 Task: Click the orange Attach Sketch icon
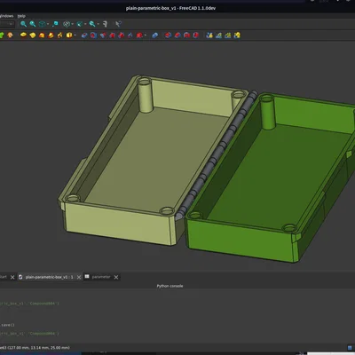[x=10, y=35]
